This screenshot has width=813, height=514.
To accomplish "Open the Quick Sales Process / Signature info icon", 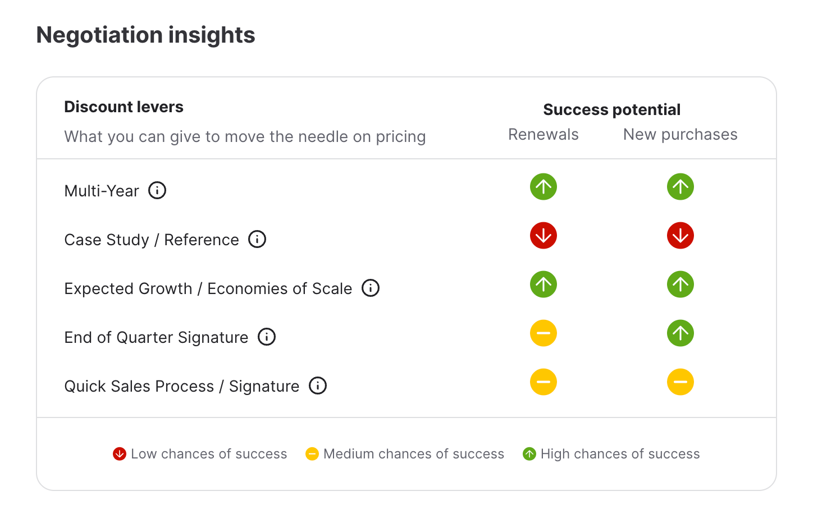I will click(318, 385).
